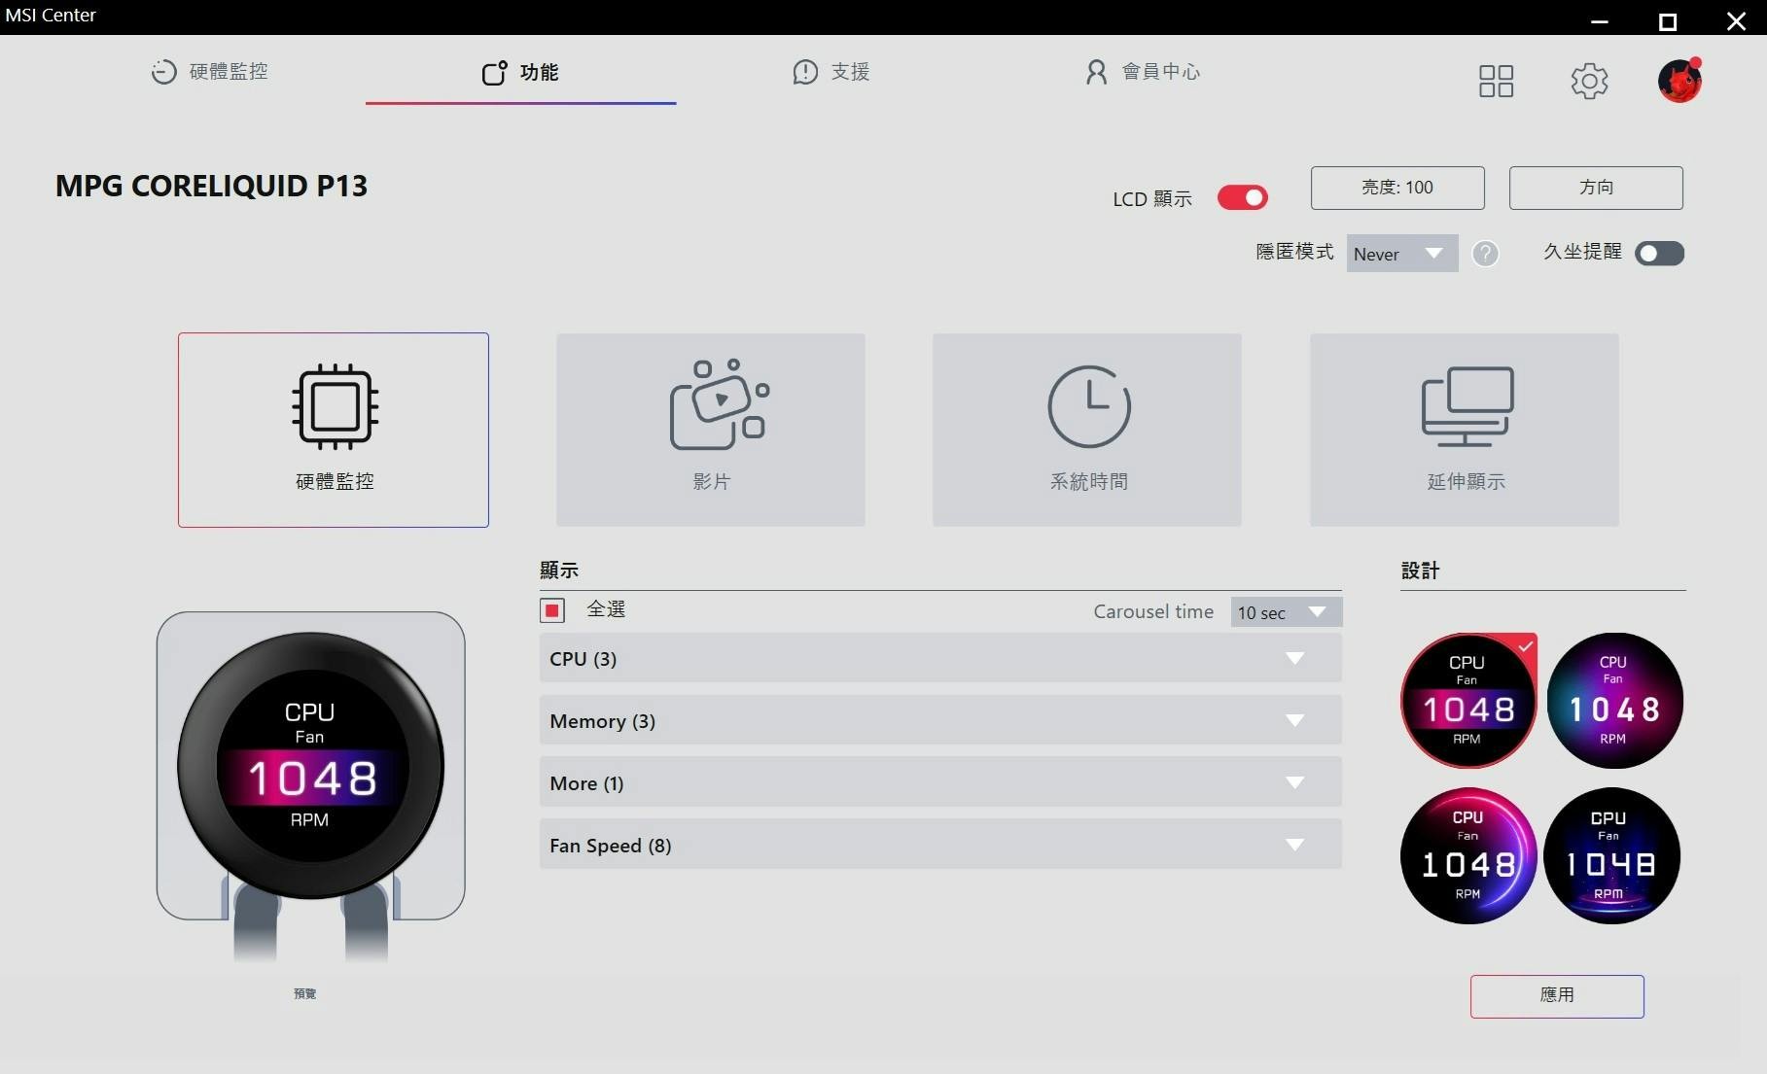Select the 影片 video card
The width and height of the screenshot is (1767, 1074).
click(x=711, y=430)
